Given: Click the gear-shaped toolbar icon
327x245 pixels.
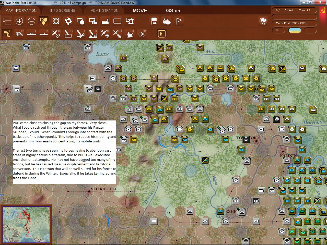Looking at the screenshot, I should click(x=68, y=21).
